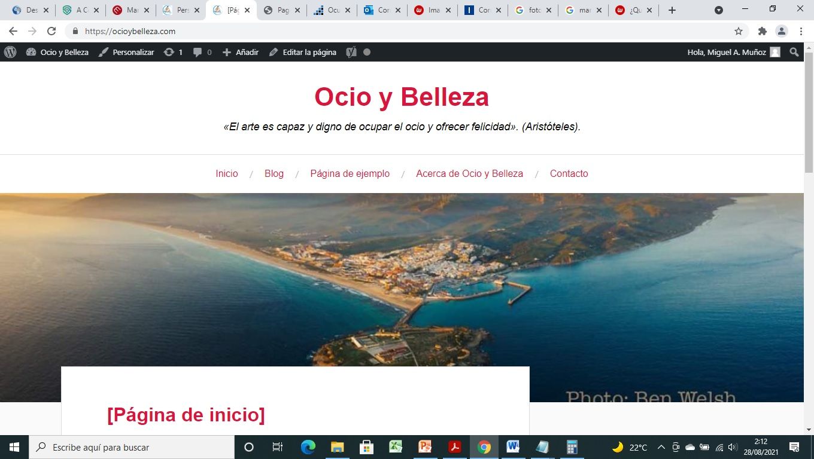Click the Aristóteles quote tagline
The height and width of the screenshot is (459, 814).
click(x=402, y=127)
